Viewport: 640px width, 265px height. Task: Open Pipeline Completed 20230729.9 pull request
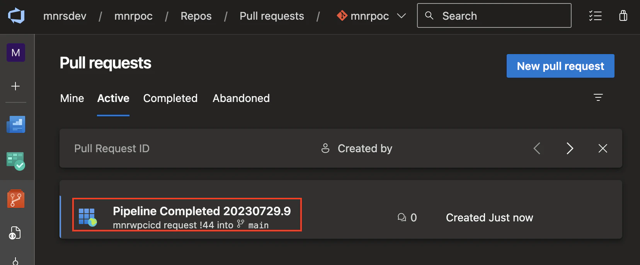click(x=202, y=211)
